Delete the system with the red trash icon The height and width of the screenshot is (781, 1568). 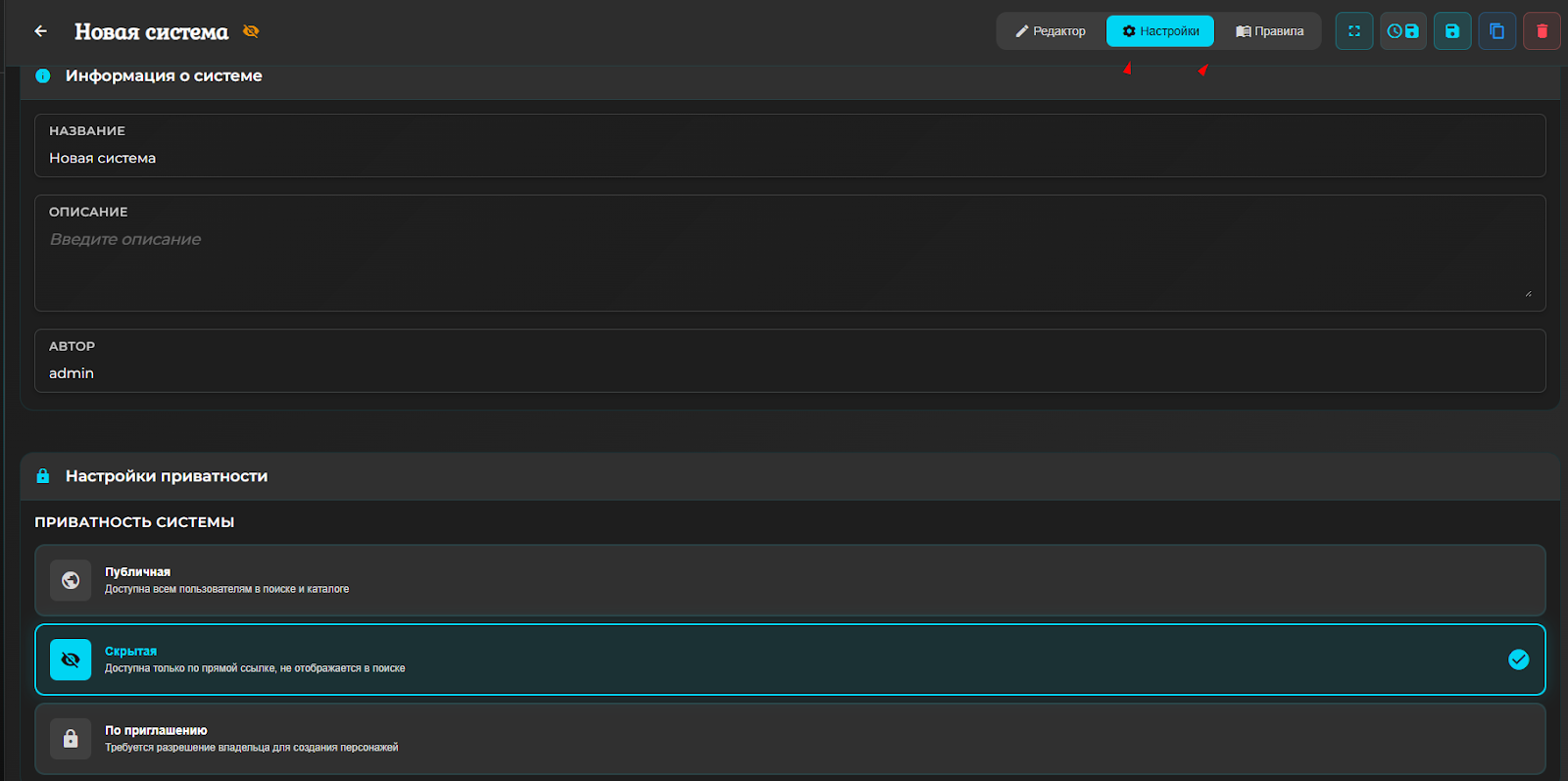tap(1541, 31)
